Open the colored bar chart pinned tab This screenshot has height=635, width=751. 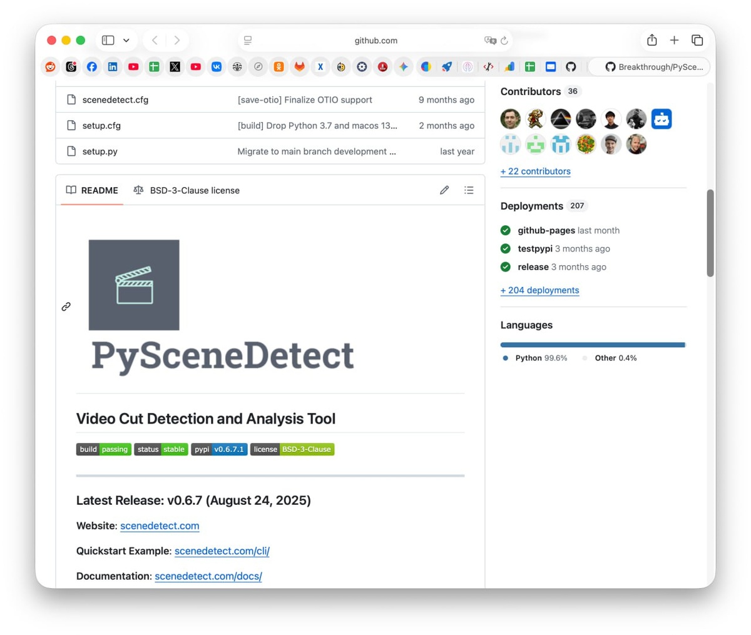tap(509, 67)
